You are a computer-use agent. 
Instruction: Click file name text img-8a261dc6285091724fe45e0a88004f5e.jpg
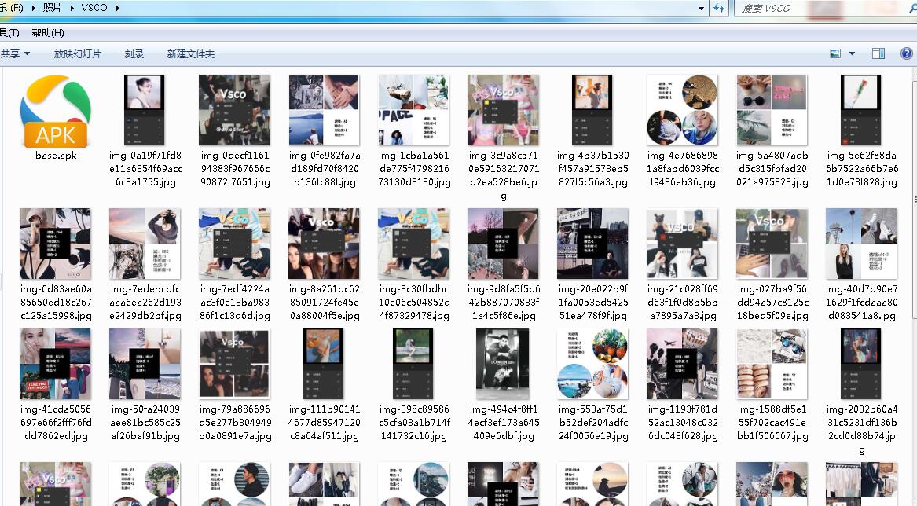(325, 302)
